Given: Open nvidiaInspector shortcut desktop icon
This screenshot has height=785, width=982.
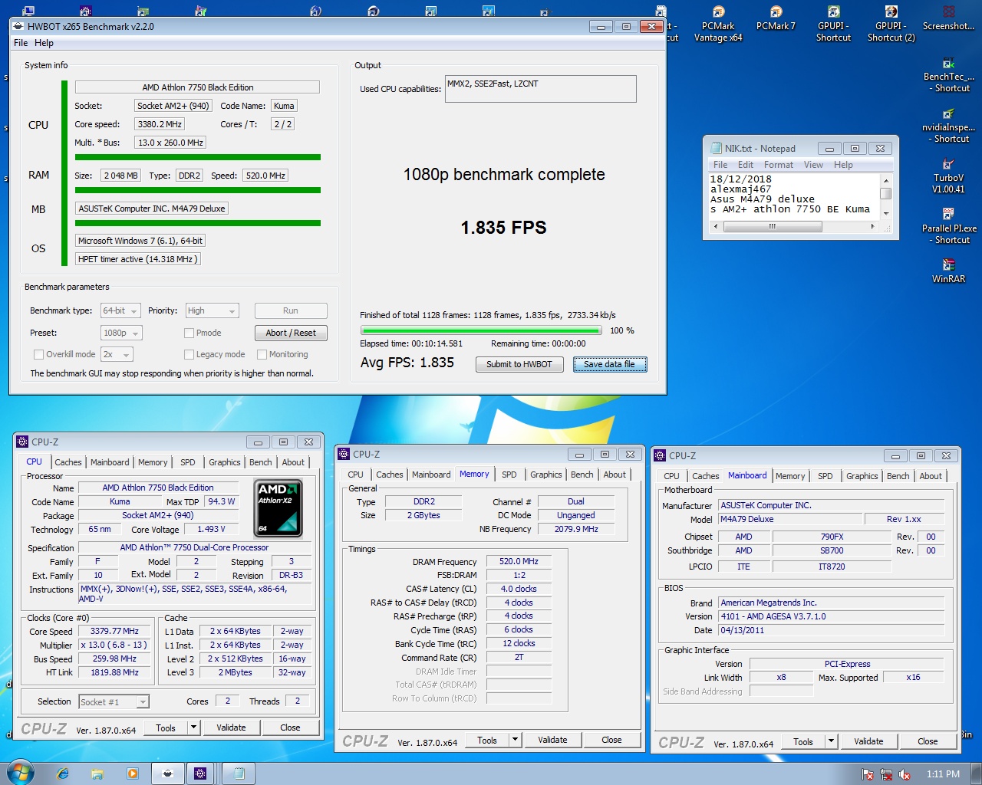Looking at the screenshot, I should (948, 126).
